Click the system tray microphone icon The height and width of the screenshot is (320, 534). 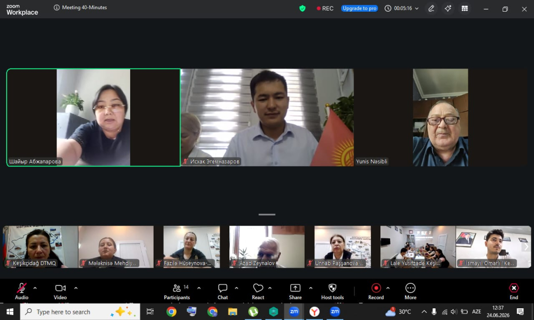434,311
